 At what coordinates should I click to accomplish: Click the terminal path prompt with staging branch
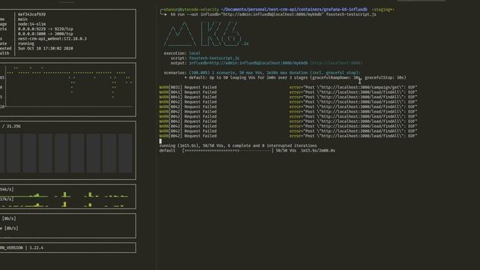tap(278, 10)
